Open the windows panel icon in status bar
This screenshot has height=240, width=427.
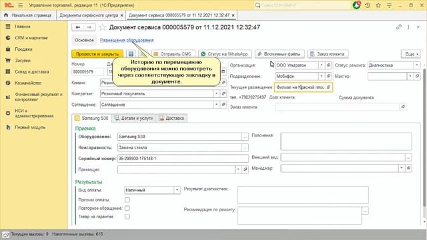click(x=6, y=234)
